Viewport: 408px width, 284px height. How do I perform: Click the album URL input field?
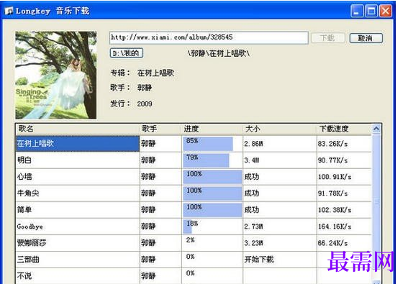209,37
